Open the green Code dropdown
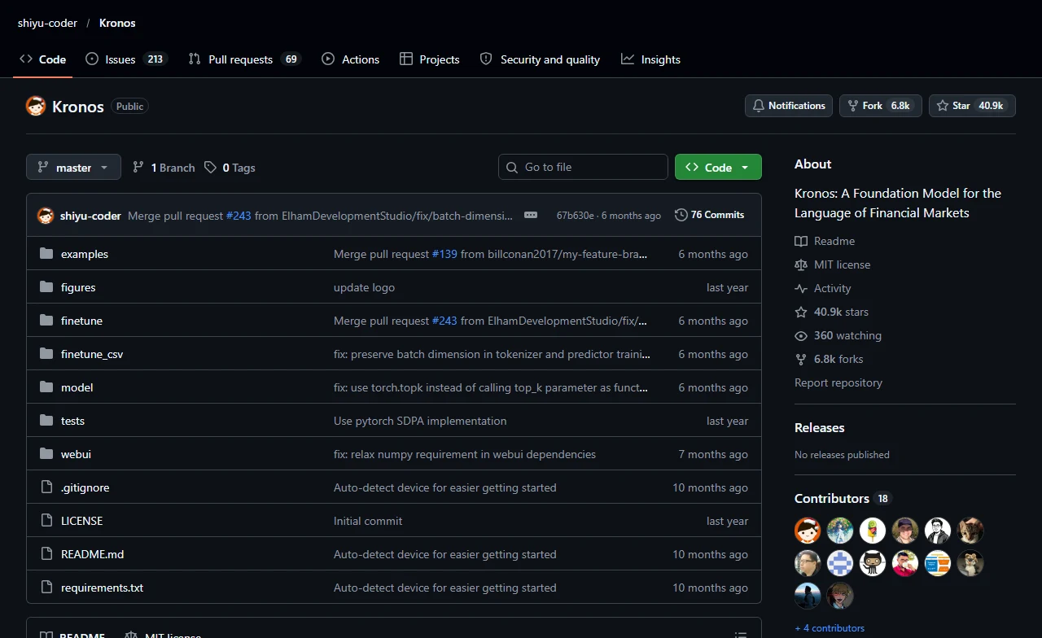Screen dimensions: 1042x638 pos(718,167)
